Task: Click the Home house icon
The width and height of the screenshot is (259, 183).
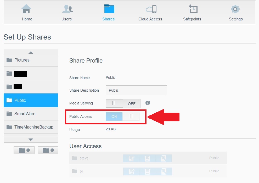Action: pyautogui.click(x=26, y=9)
